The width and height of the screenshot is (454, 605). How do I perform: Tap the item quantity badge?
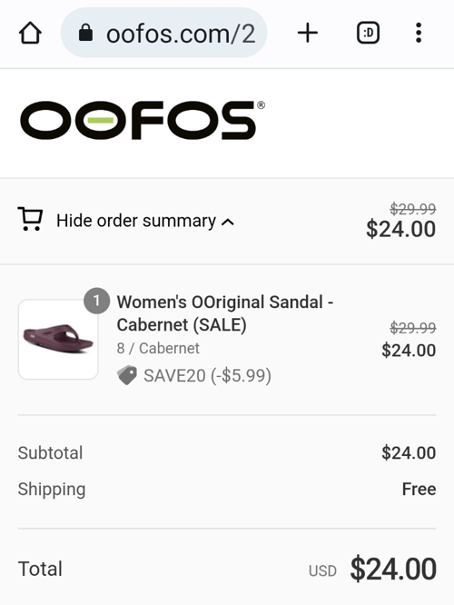click(97, 301)
